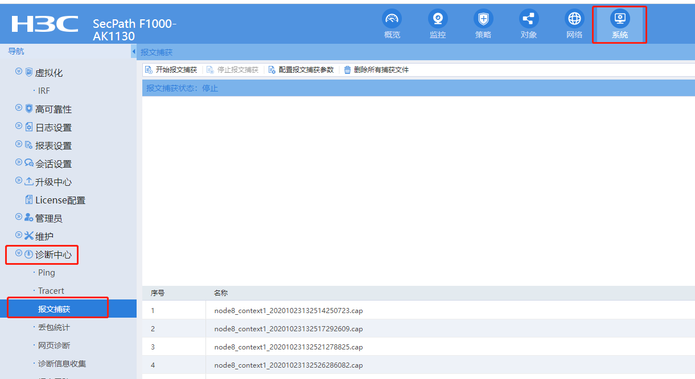Screen dimensions: 695x379
Task: Open License配置 in the sidebar
Action: 60,200
